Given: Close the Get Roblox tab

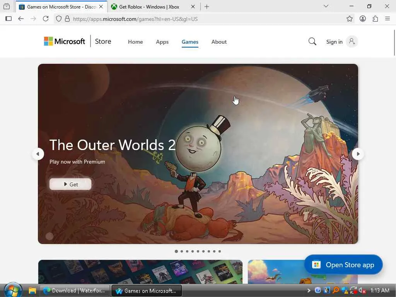Looking at the screenshot, I should (193, 7).
